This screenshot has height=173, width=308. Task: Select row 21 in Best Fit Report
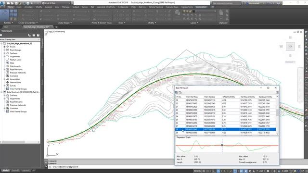click(226, 107)
